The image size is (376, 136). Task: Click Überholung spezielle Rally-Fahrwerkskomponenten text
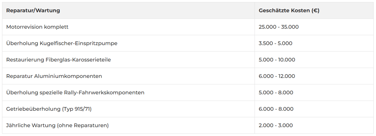(x=75, y=92)
